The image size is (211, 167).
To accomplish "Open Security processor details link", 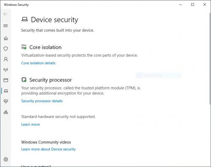I will pyautogui.click(x=42, y=101).
